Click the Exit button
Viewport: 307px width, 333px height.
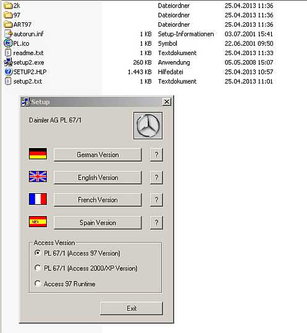[x=132, y=308]
